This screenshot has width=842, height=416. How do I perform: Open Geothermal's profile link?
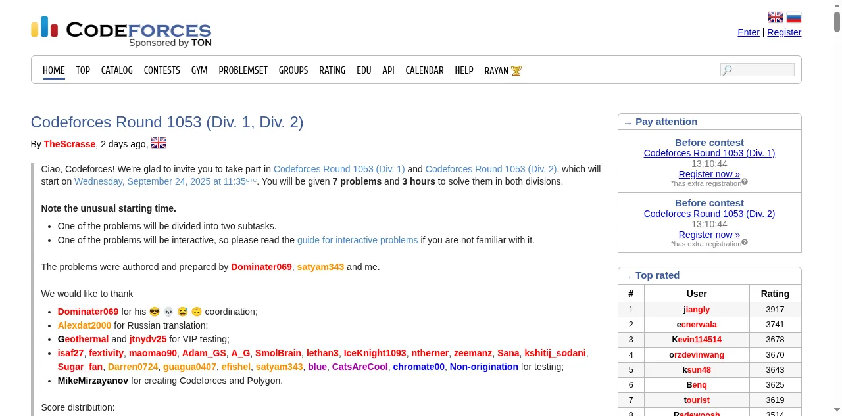(84, 339)
